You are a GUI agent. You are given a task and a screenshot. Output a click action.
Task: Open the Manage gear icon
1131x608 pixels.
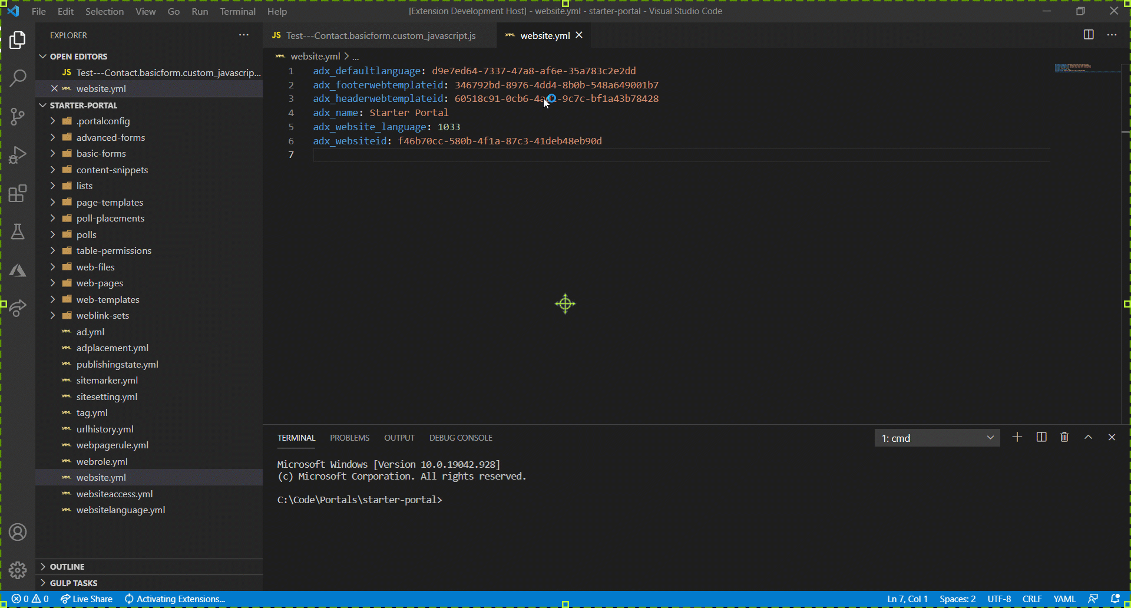pos(18,570)
